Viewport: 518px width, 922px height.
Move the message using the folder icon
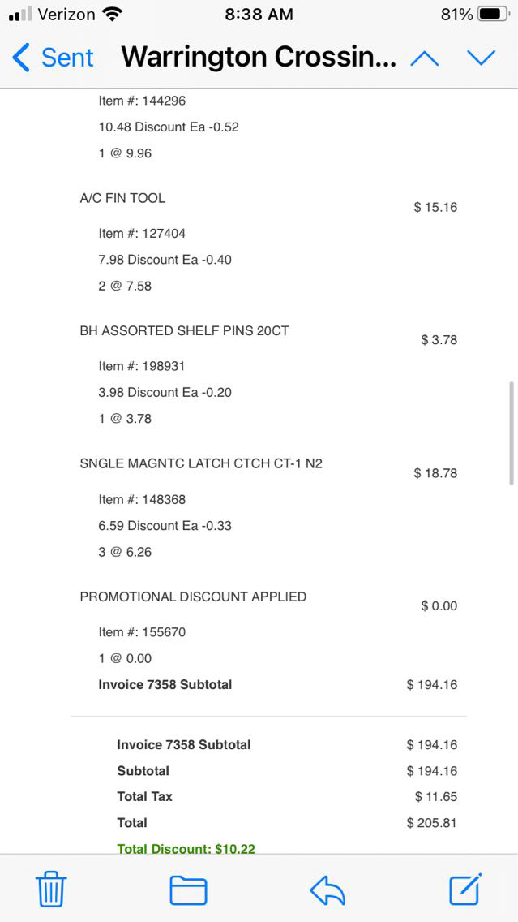(188, 890)
